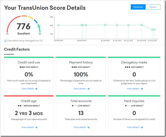The width and height of the screenshot is (166, 137).
Task: Click the Hard inquiries heading
Action: tap(134, 101)
